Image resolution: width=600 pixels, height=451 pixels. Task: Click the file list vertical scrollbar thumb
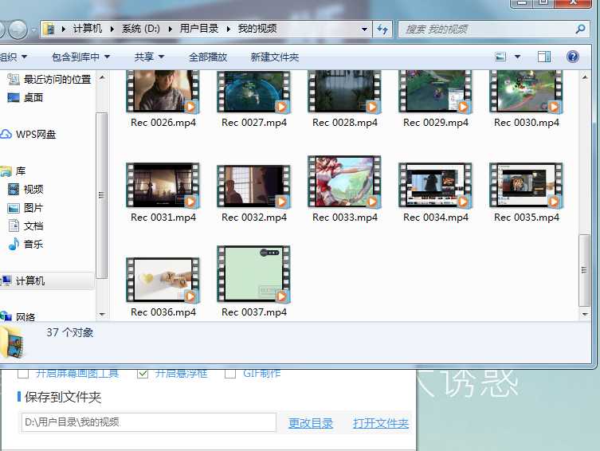pos(584,270)
